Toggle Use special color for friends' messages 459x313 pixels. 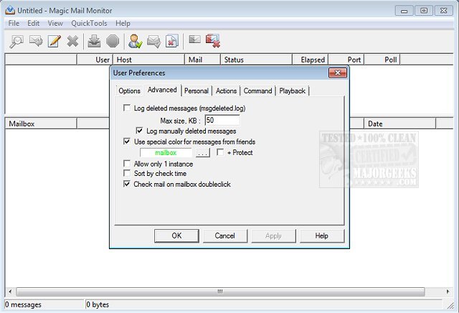coord(127,141)
